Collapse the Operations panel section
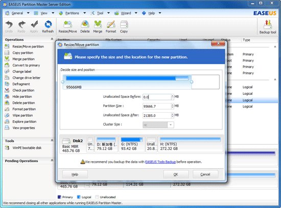Viewport: 281px width, 208px height. pos(52,39)
